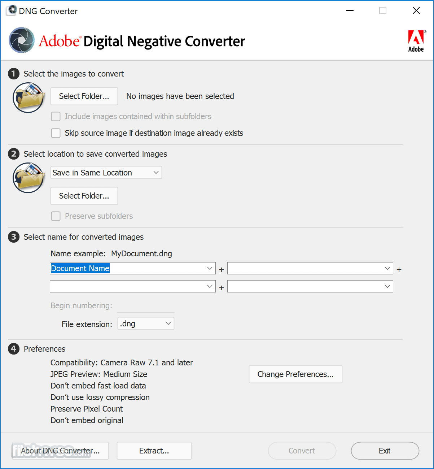Image resolution: width=434 pixels, height=469 pixels.
Task: Click 'Don't use lossy compression' text
Action: click(100, 397)
